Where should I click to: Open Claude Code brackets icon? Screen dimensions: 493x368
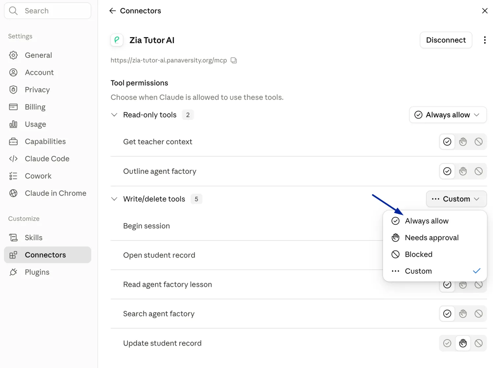(13, 159)
